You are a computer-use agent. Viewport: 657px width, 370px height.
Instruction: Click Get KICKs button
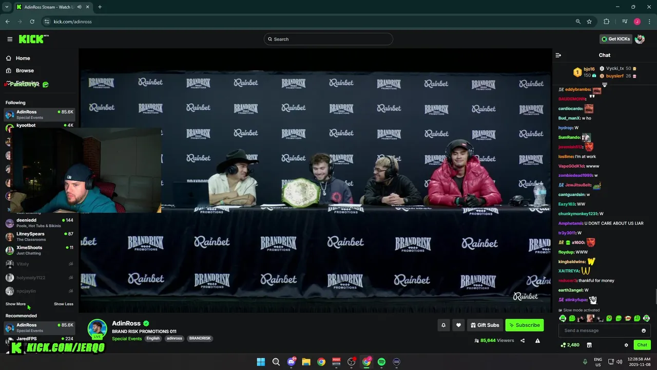pyautogui.click(x=616, y=39)
